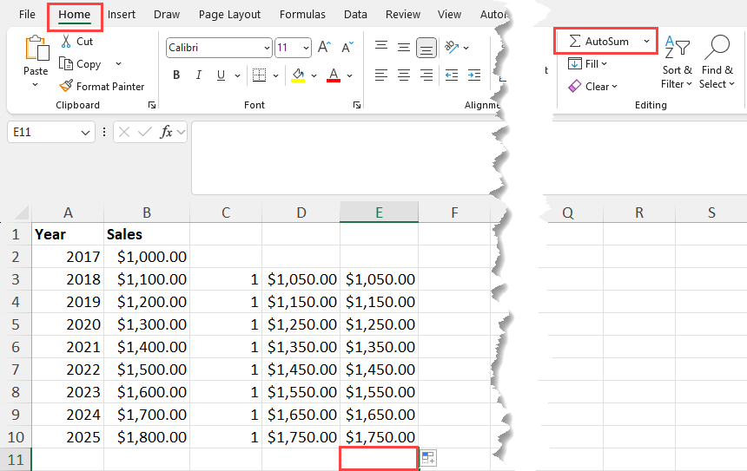
Task: Click the Increase Font Size icon
Action: click(x=324, y=48)
